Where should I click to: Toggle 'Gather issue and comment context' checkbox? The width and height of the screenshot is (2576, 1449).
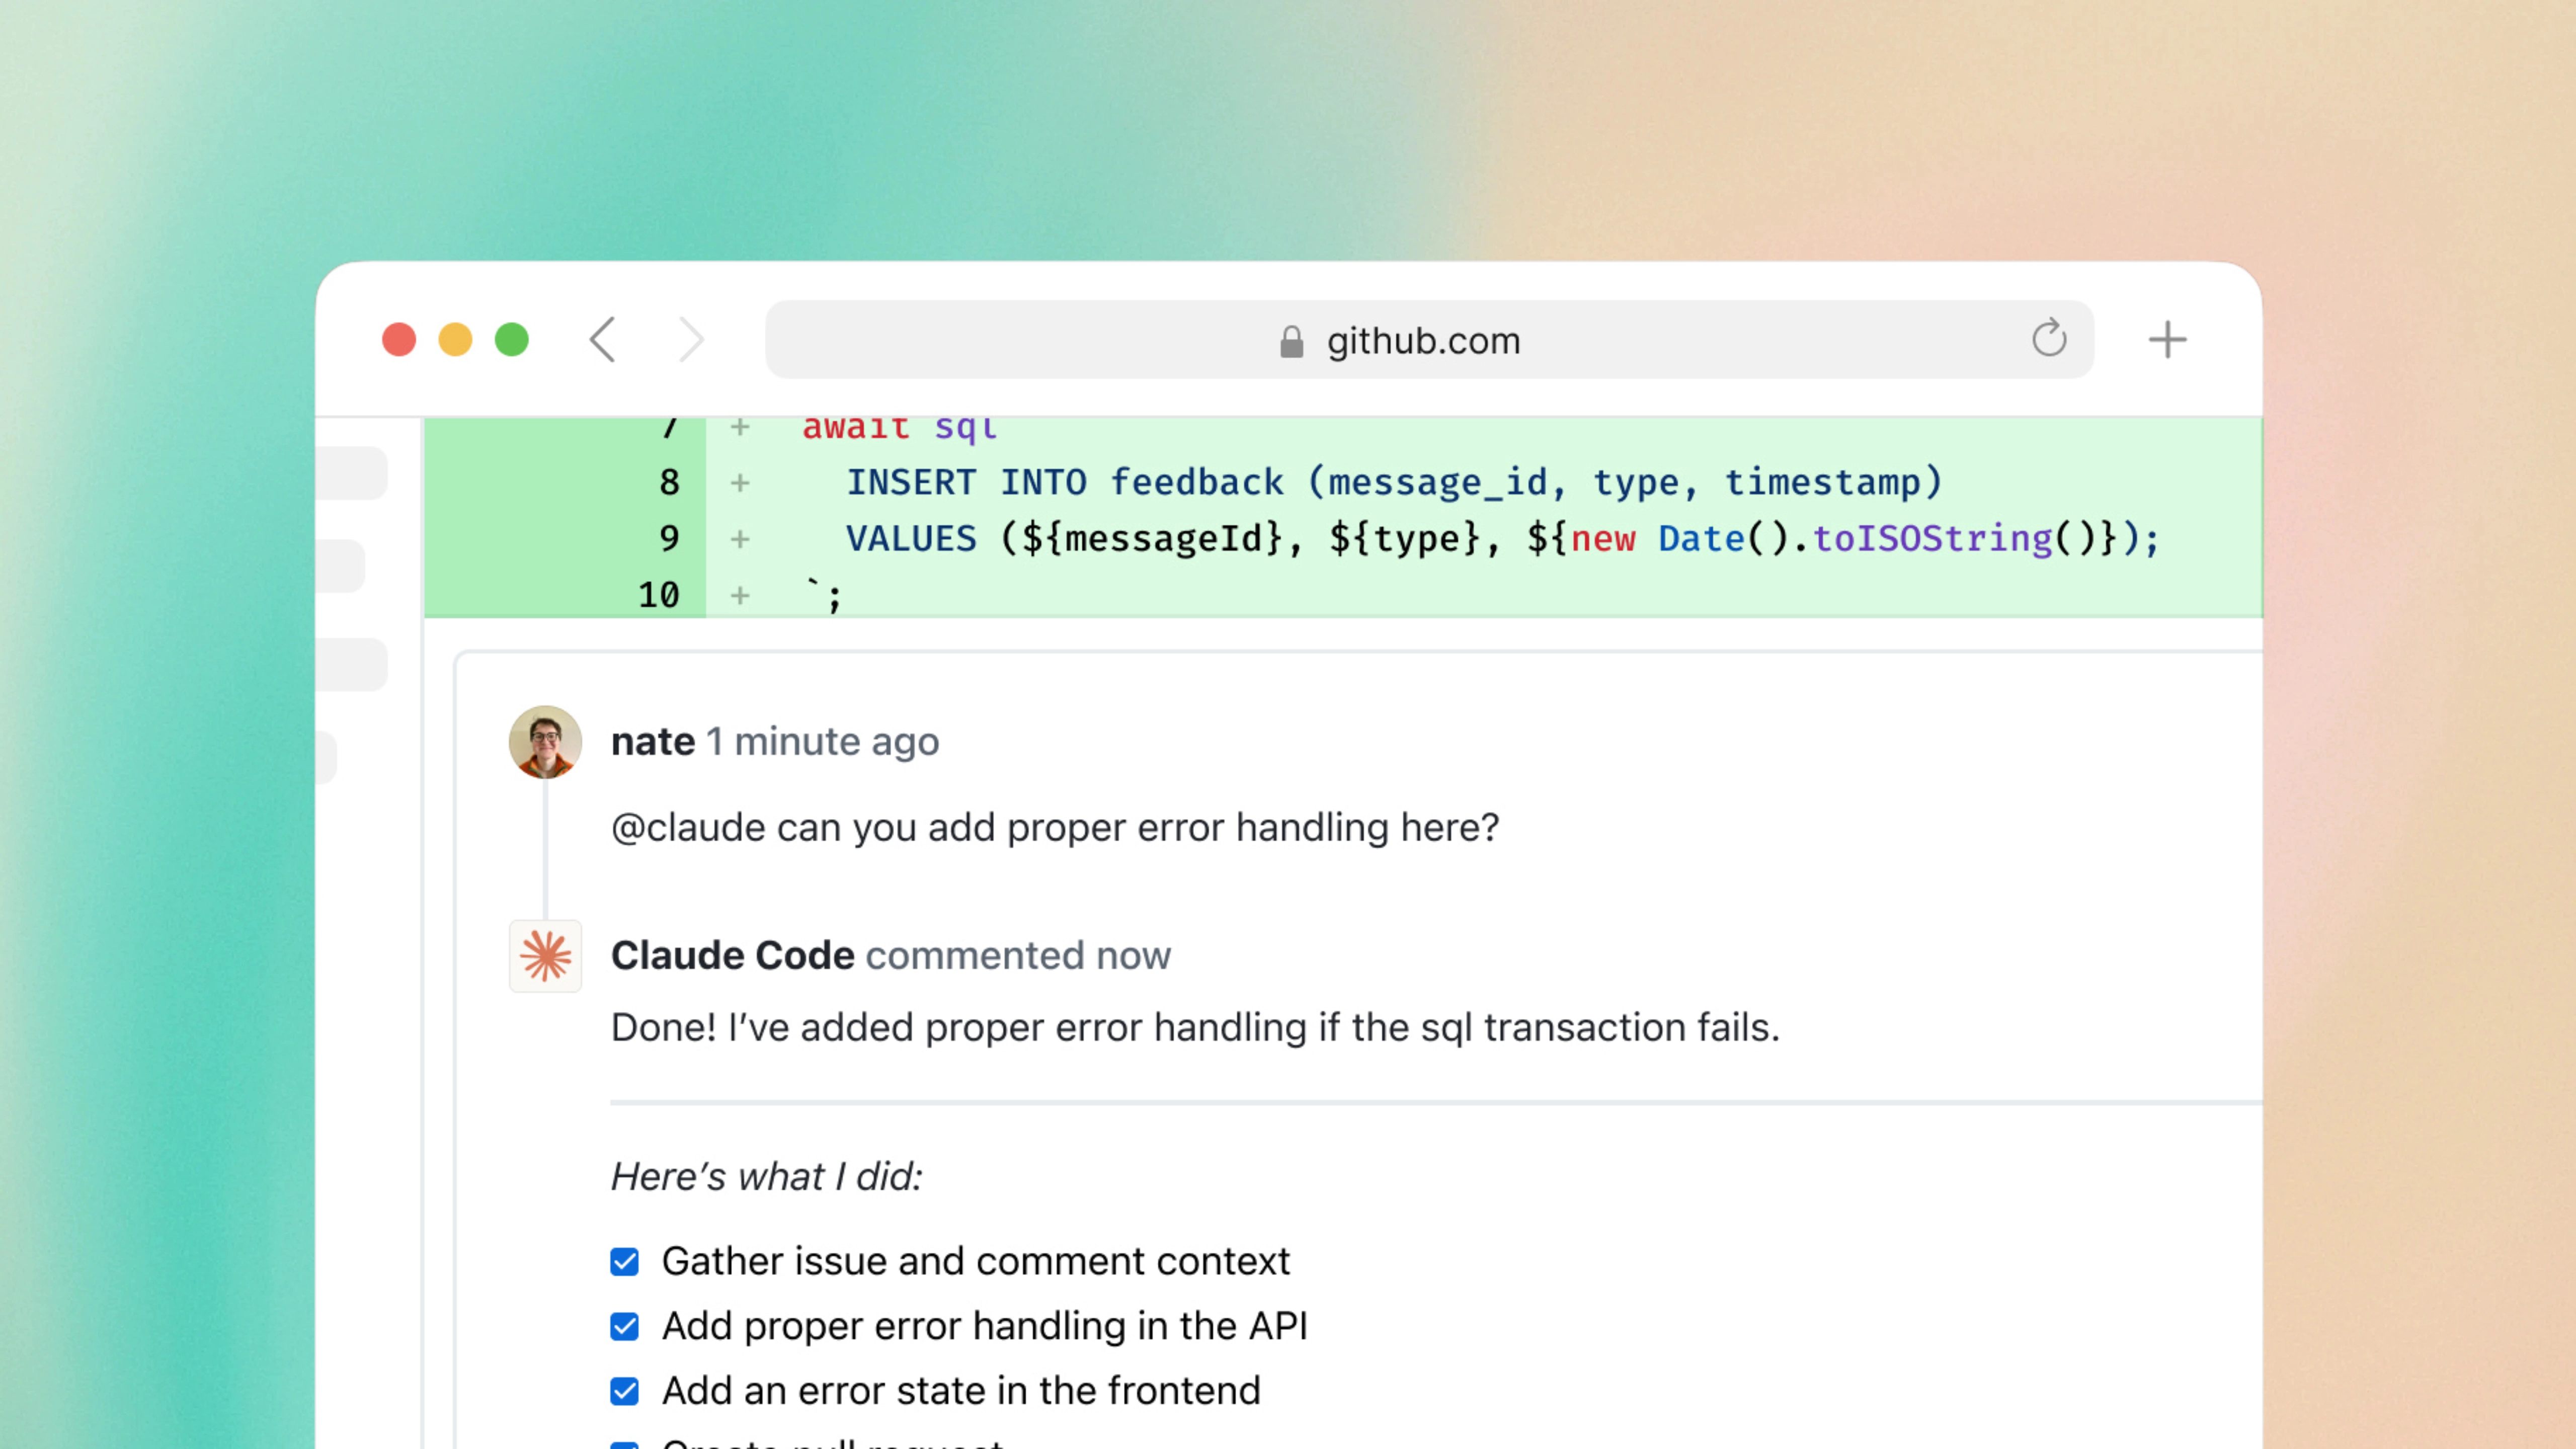point(625,1262)
